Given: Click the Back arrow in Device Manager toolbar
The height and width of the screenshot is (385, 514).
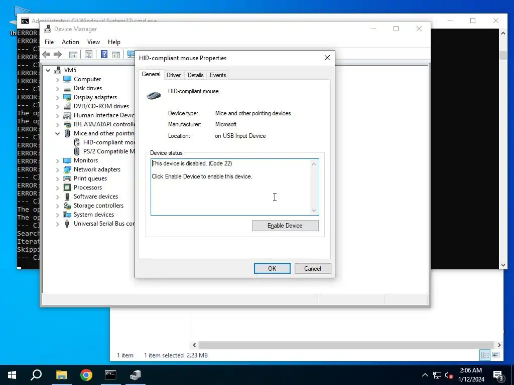Looking at the screenshot, I should coord(46,54).
